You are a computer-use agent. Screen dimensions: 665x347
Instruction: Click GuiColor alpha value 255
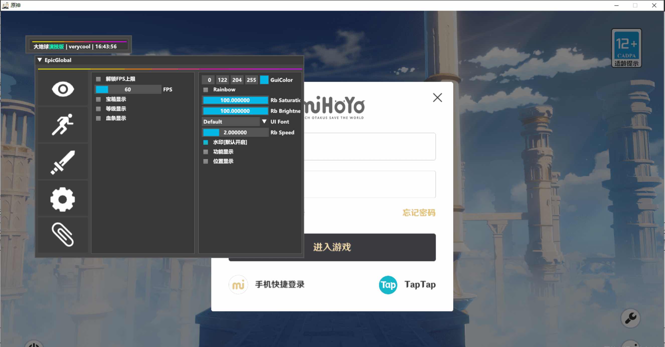click(x=251, y=80)
